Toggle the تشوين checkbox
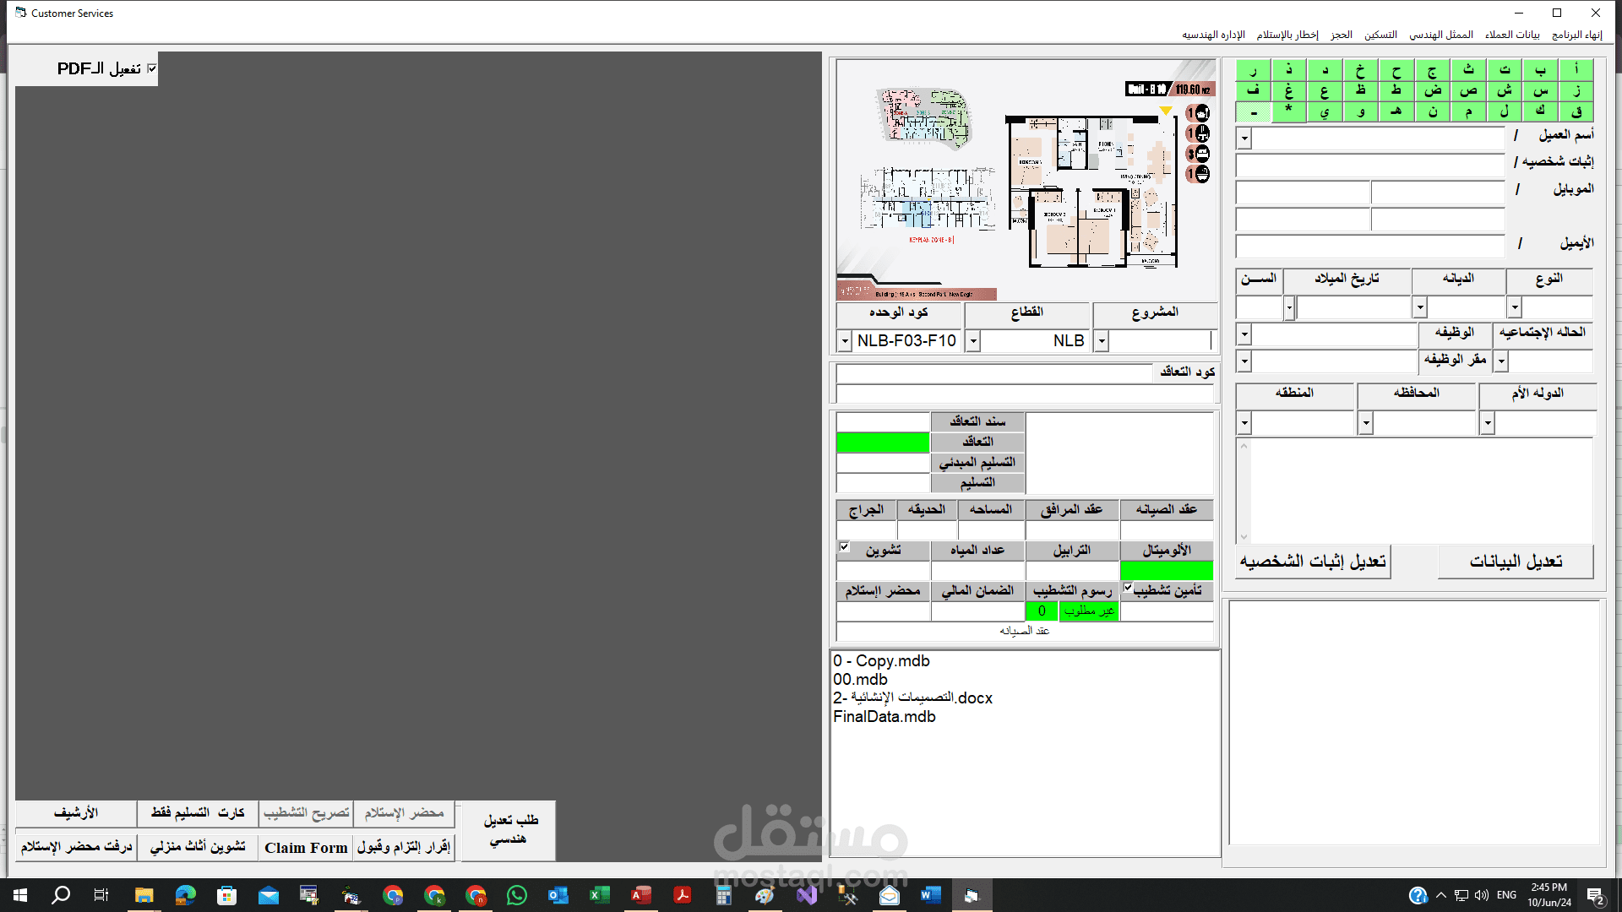The image size is (1622, 912). (x=844, y=547)
